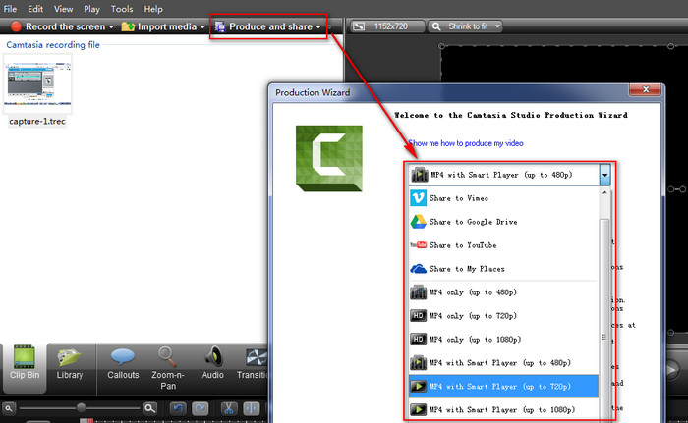Click the Camtasia logo in Production Wizard
Screen dimensions: 688x423
[x=329, y=158]
